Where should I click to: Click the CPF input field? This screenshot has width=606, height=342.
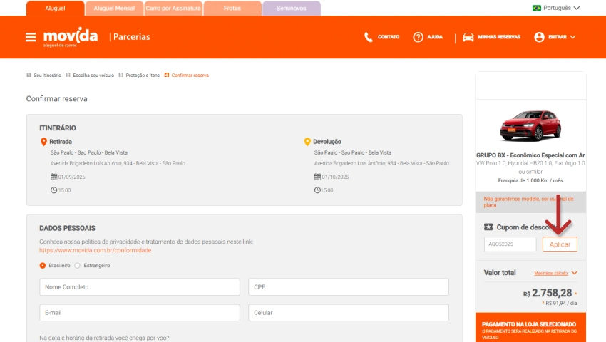[349, 287]
